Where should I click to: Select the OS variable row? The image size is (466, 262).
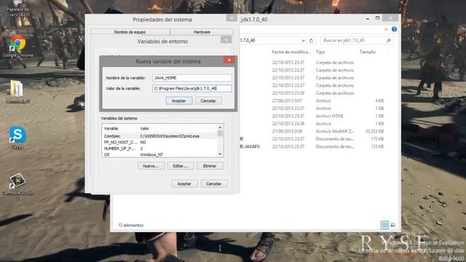coord(160,154)
